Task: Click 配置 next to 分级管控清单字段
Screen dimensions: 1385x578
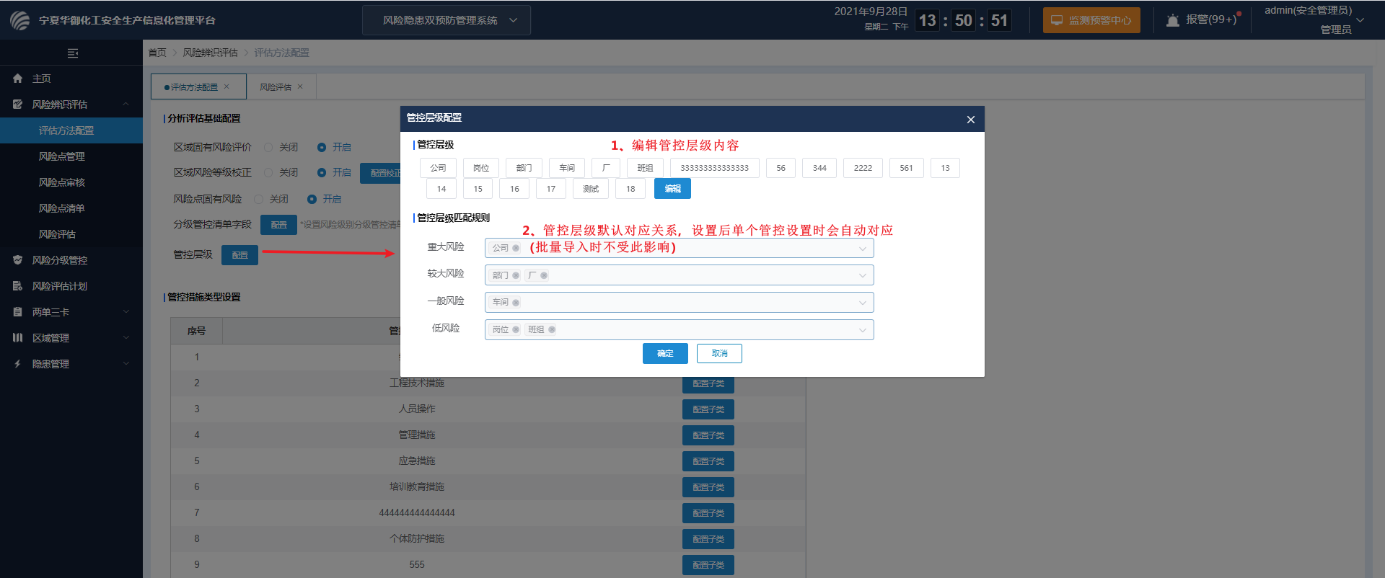Action: coord(278,225)
